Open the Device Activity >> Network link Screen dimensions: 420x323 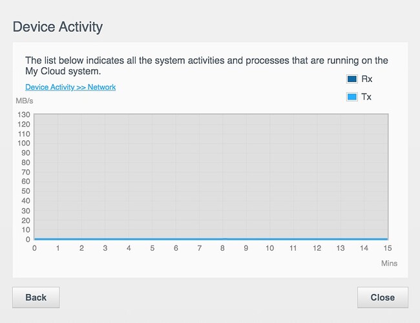tap(70, 87)
